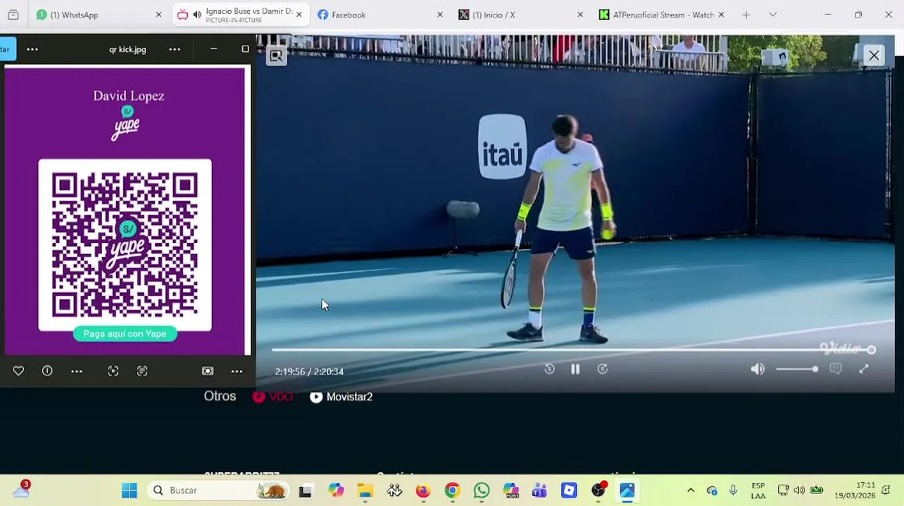Open Firefox from the taskbar
904x506 pixels.
(x=422, y=491)
